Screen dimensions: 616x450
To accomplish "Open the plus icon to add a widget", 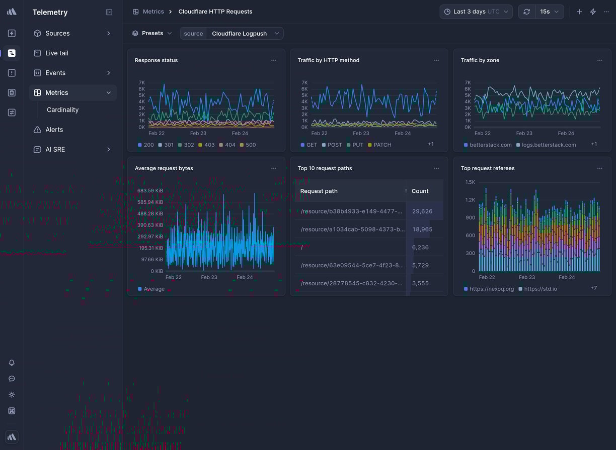I will click(579, 11).
